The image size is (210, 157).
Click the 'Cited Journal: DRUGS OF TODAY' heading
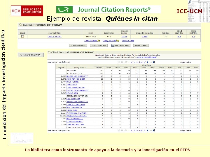72,52
